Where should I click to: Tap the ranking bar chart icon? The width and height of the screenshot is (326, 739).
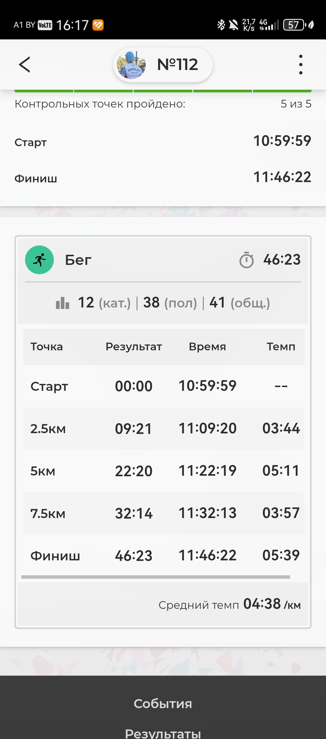click(x=63, y=303)
